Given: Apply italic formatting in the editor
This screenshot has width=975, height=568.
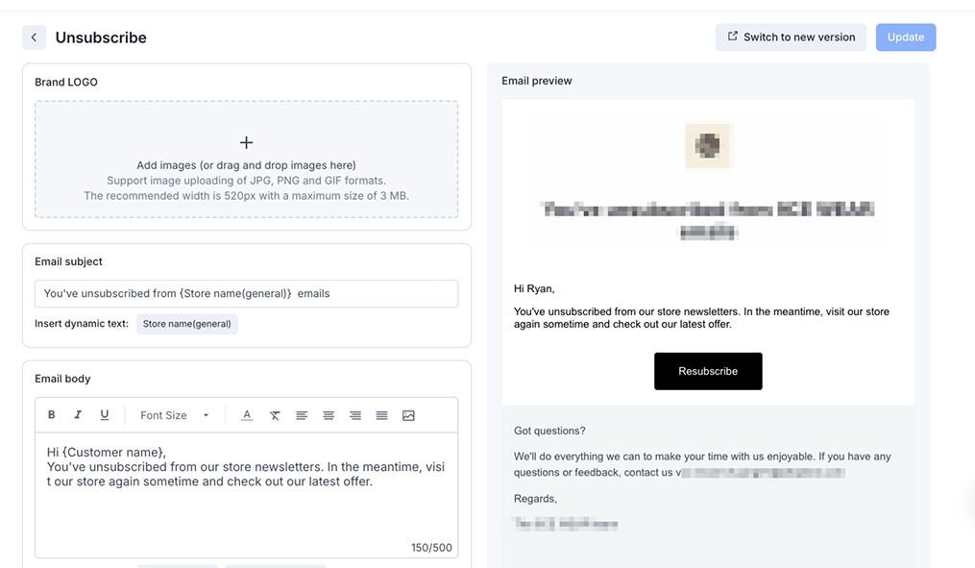Looking at the screenshot, I should point(78,415).
